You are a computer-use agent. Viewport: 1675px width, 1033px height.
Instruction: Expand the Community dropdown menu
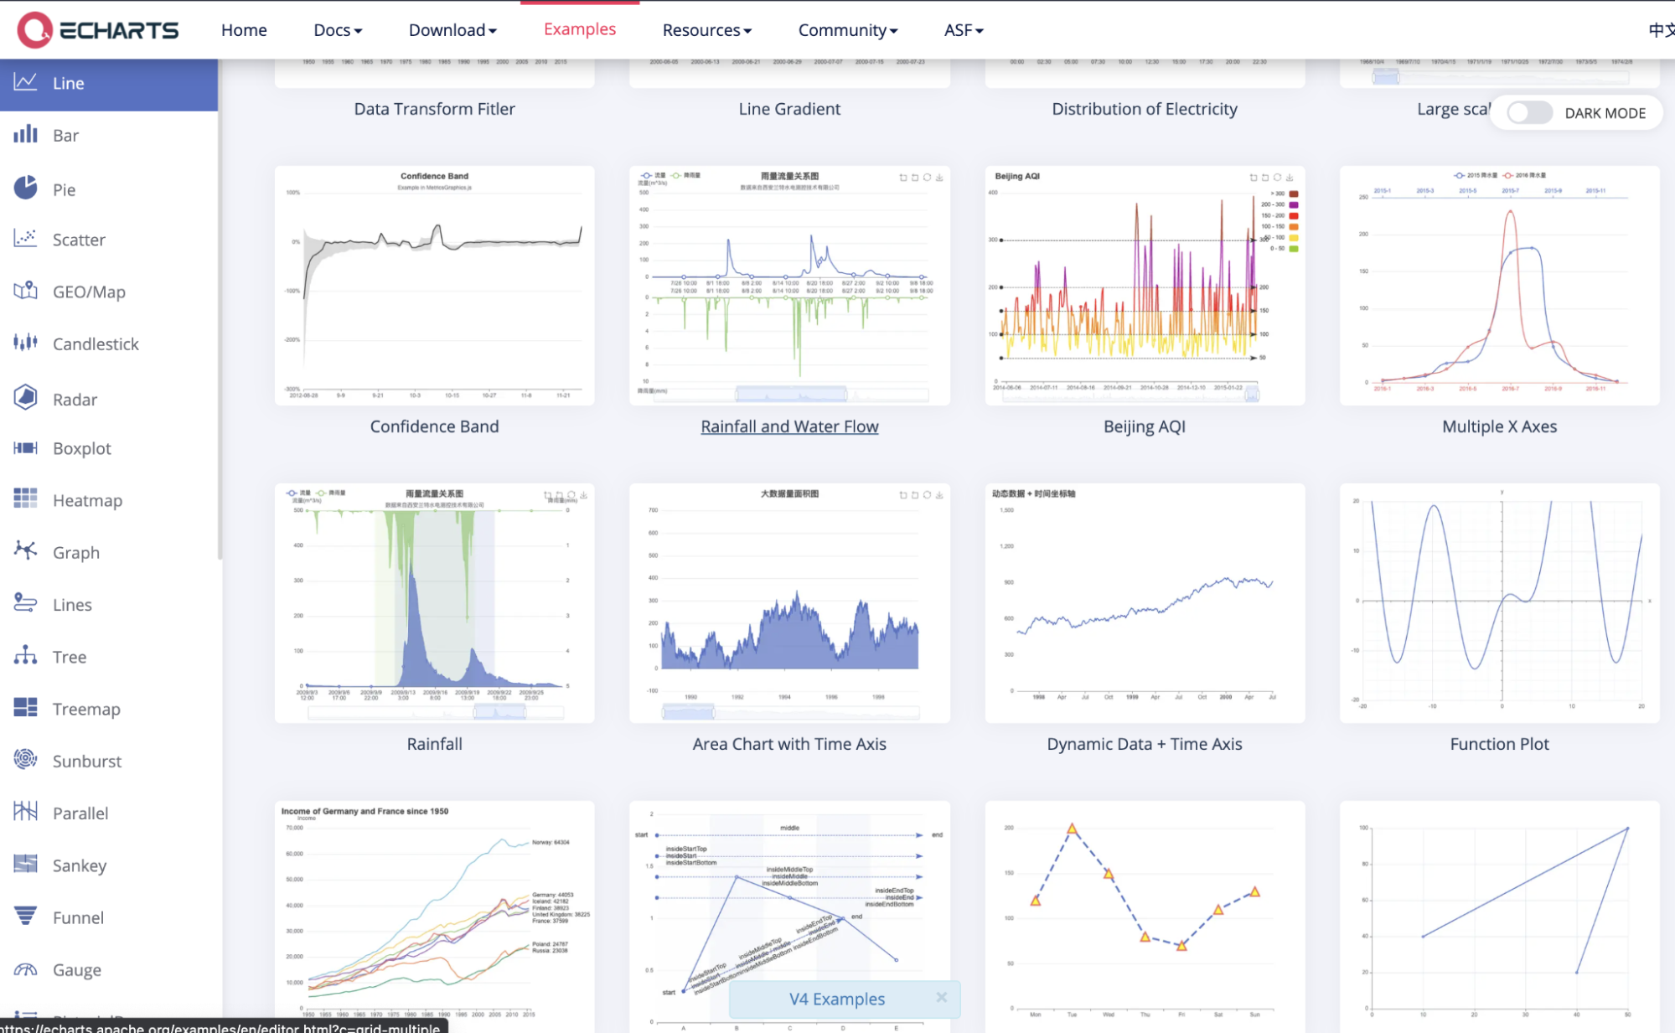click(847, 30)
